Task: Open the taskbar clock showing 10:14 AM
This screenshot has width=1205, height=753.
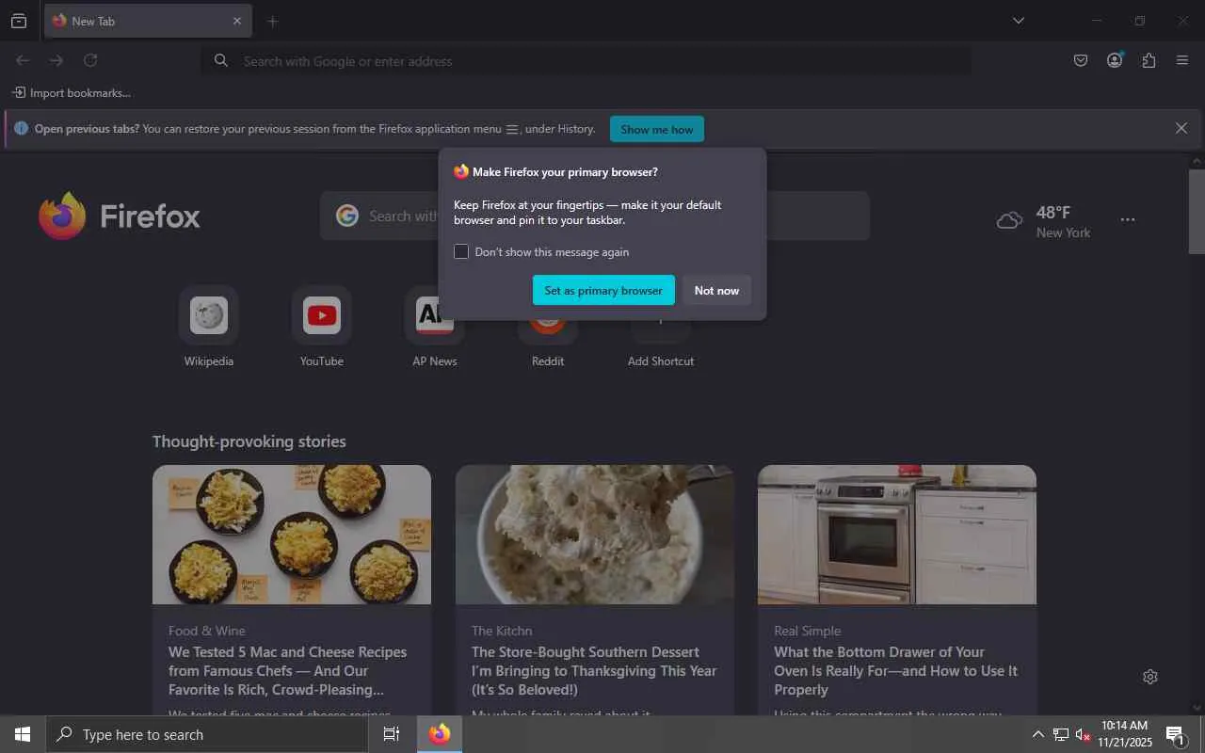Action: 1124,734
